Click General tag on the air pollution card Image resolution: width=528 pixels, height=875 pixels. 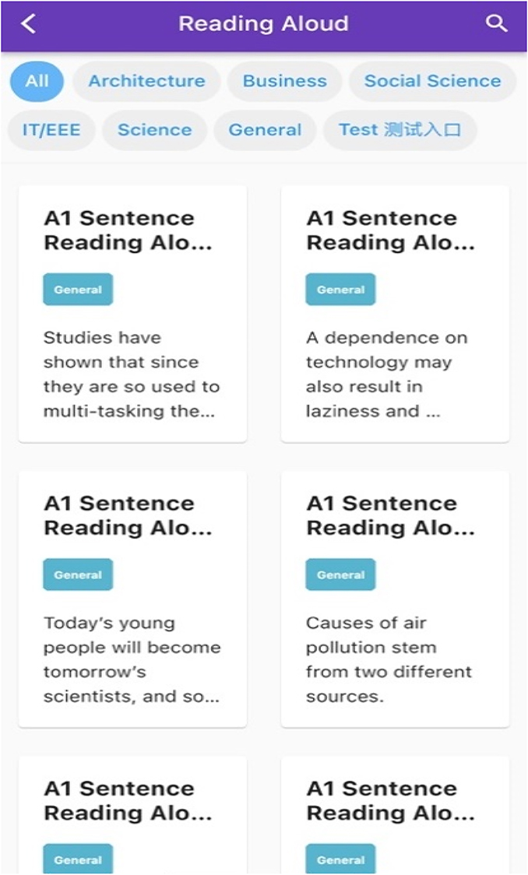[x=340, y=575]
